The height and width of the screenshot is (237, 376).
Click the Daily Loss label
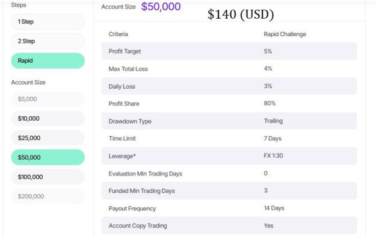[122, 86]
